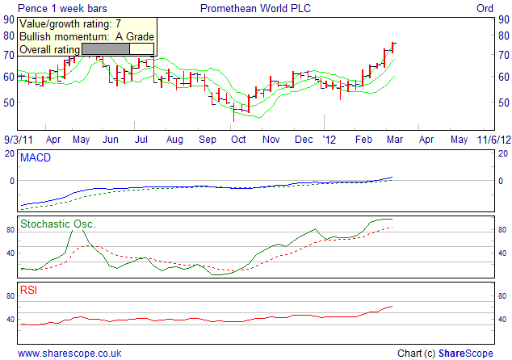Click the Nov month axis label
The width and height of the screenshot is (512, 360).
click(x=271, y=140)
